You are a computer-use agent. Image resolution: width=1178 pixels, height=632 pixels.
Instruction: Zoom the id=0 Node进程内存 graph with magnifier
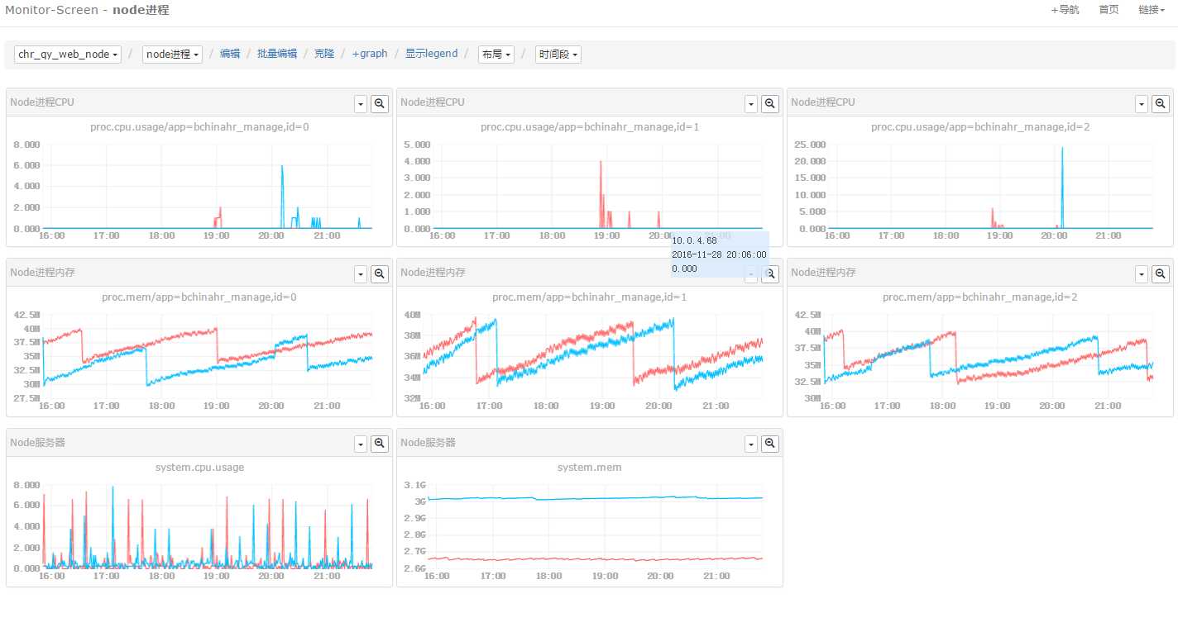380,274
